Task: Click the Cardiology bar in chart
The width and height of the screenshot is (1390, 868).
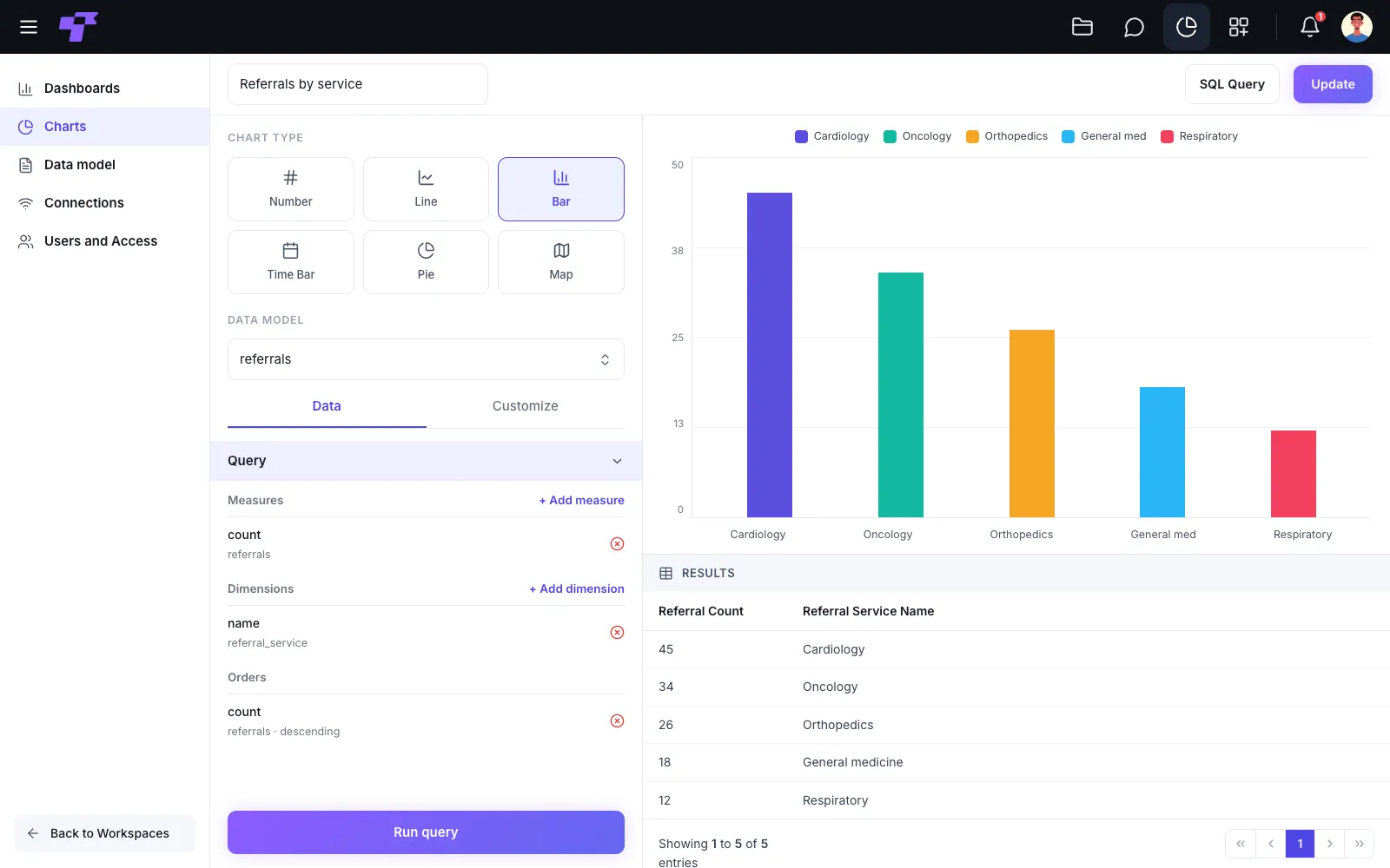Action: pos(770,355)
